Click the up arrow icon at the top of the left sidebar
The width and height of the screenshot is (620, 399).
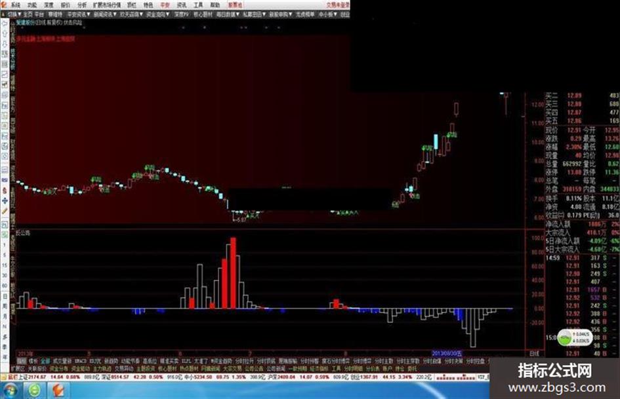5,33
